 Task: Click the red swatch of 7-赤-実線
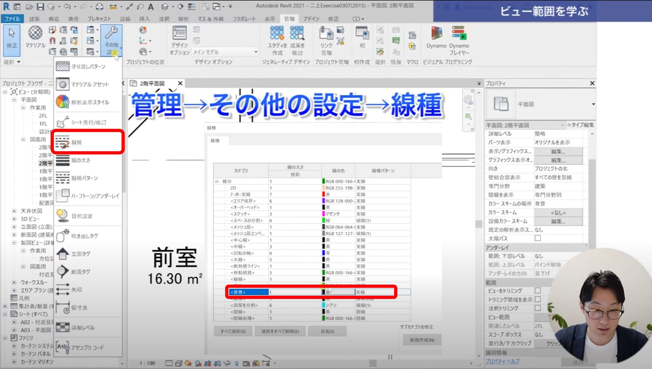[x=324, y=195]
